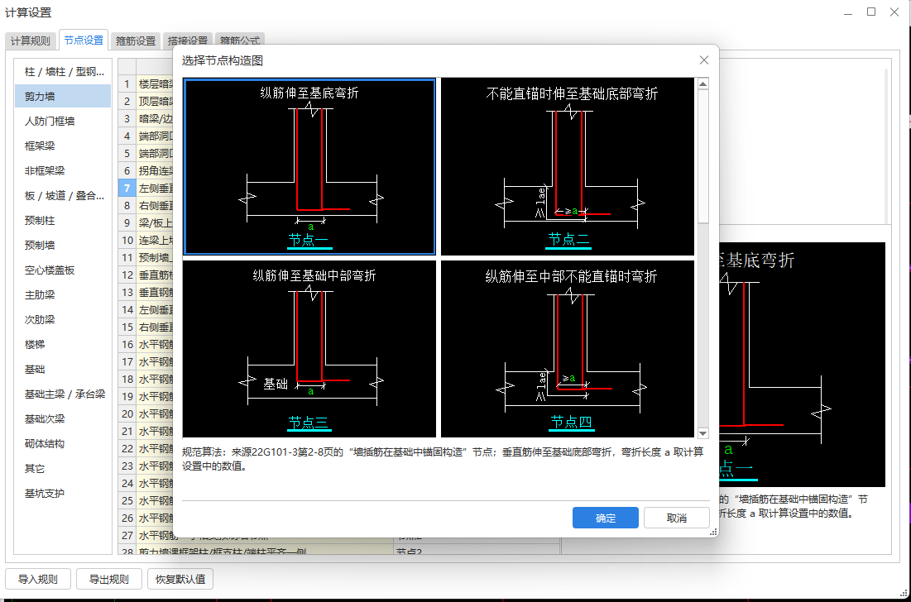Switch to the 箍筋公式 tab
911x602 pixels.
point(240,40)
